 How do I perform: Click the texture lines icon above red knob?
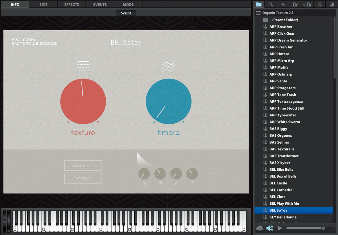click(83, 66)
